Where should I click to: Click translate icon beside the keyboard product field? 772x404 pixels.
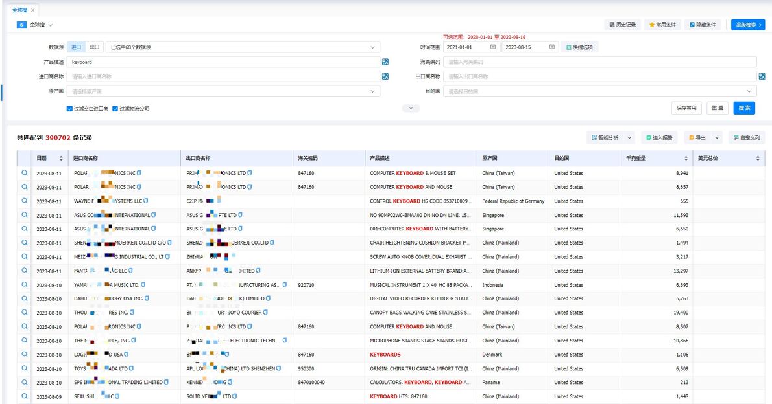click(x=385, y=62)
